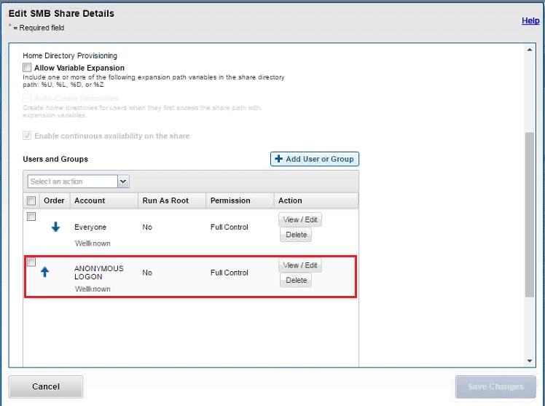Toggle the greyed Auto-Create Directories checkbox

coord(27,98)
